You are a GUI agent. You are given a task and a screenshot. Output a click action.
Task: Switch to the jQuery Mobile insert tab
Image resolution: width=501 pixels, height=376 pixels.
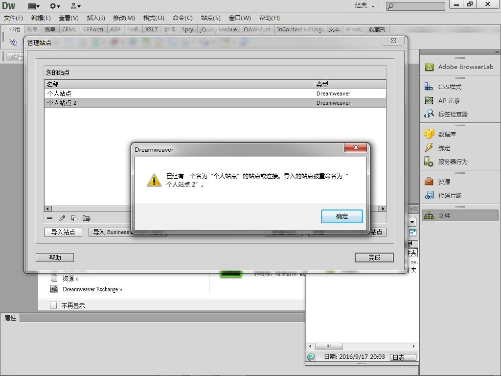tap(218, 29)
